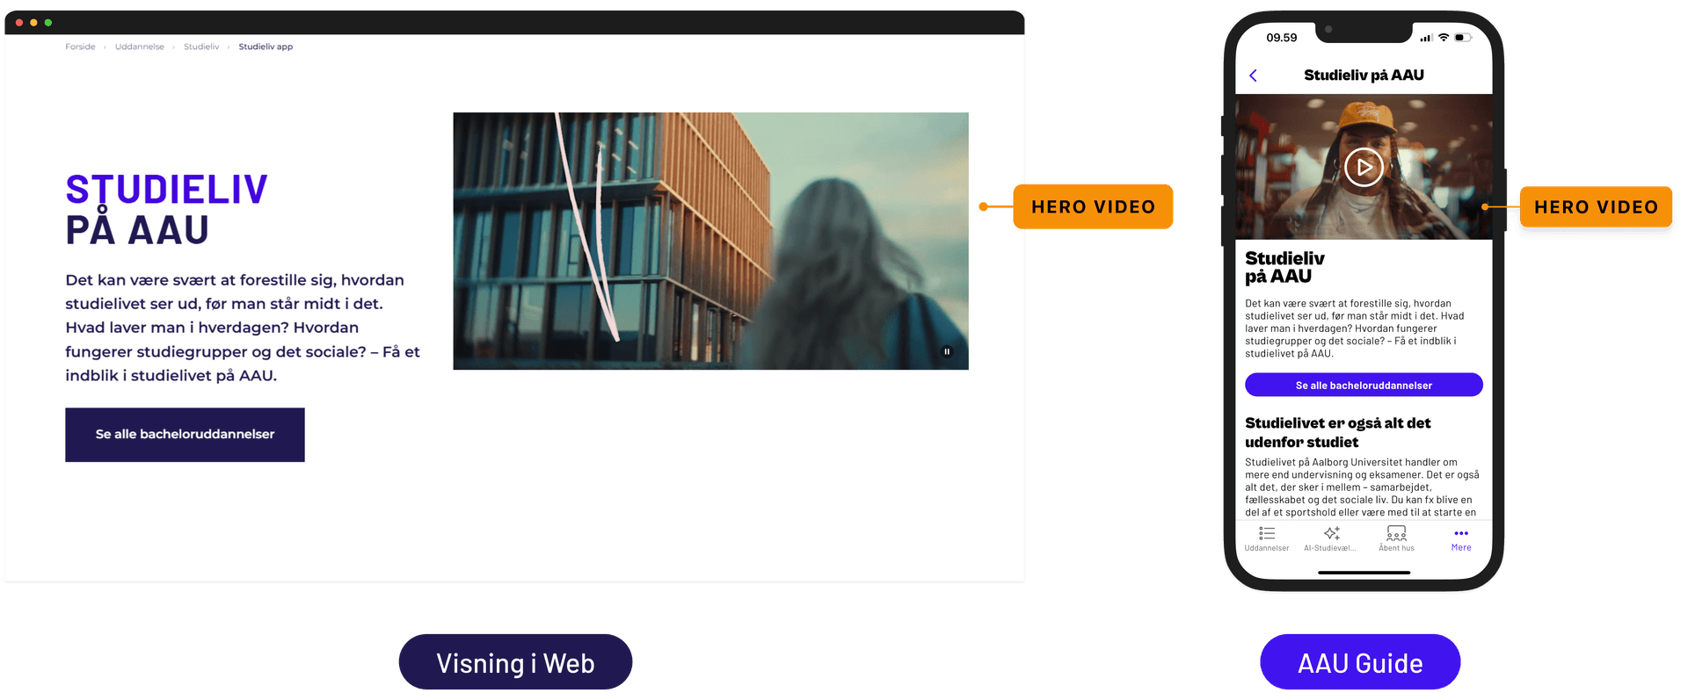Click web button Se alle bacheloruddannelser

(x=185, y=435)
